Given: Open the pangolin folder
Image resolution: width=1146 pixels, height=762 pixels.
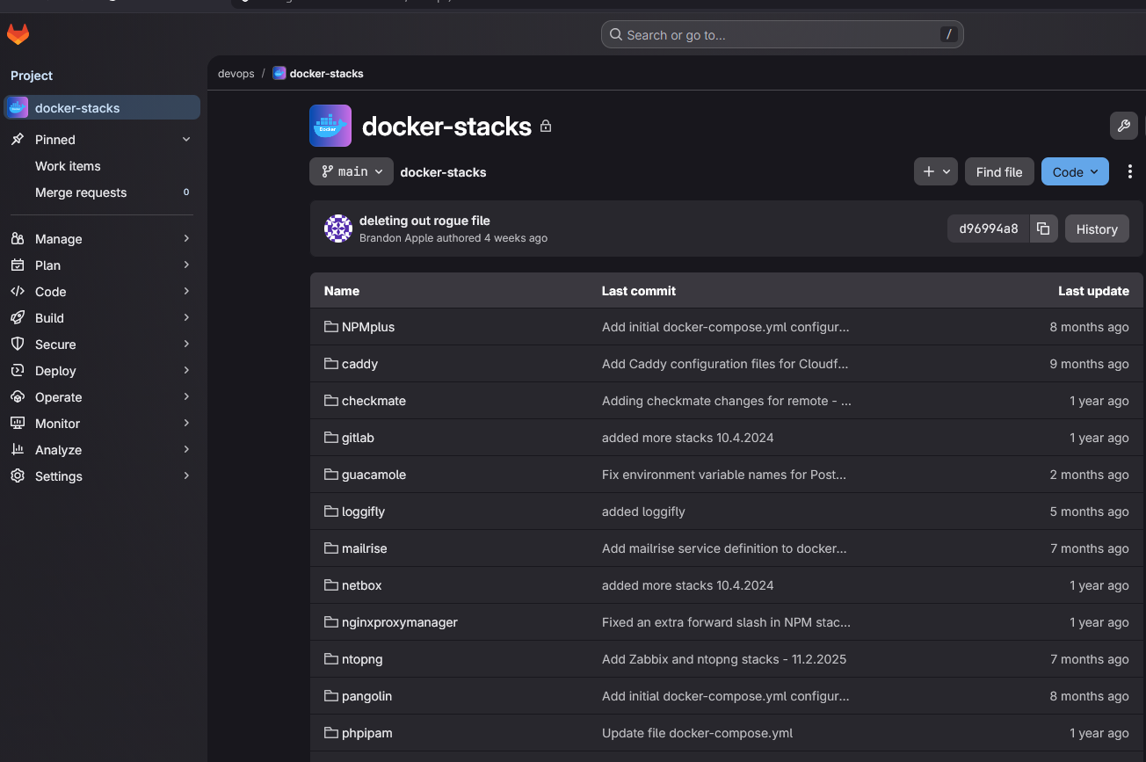Looking at the screenshot, I should coord(366,696).
